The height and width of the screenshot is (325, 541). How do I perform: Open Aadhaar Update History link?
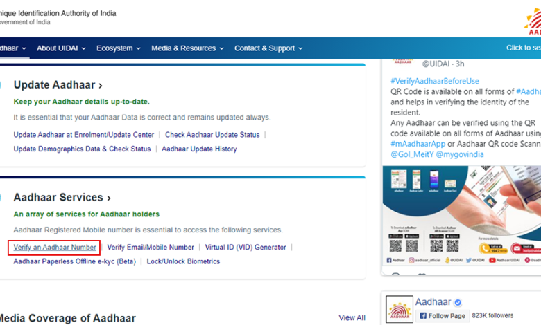point(199,149)
